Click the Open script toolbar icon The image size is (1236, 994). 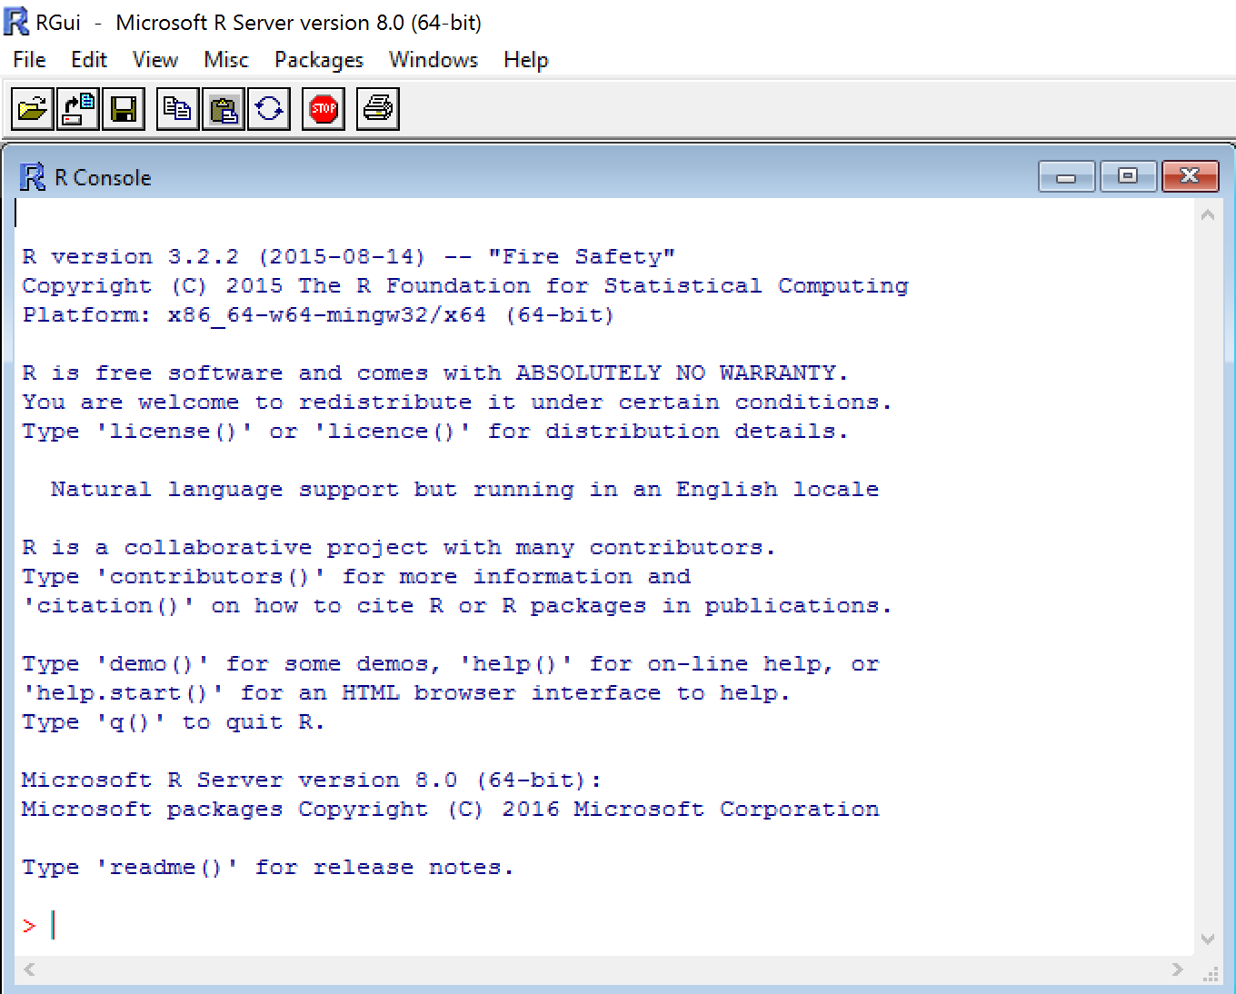click(x=32, y=109)
